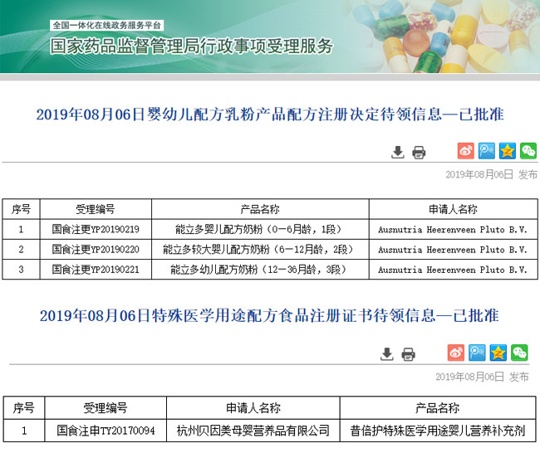Click 特殊医学用途配方食品 registration title

click(269, 315)
